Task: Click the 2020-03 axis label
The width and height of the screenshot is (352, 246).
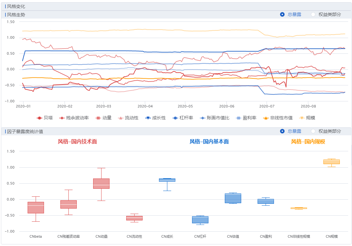Action: click(x=103, y=106)
